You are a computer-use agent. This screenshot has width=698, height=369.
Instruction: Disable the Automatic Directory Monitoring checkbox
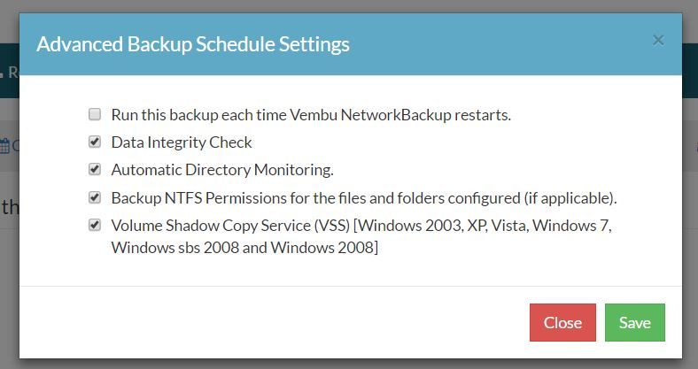coord(95,169)
